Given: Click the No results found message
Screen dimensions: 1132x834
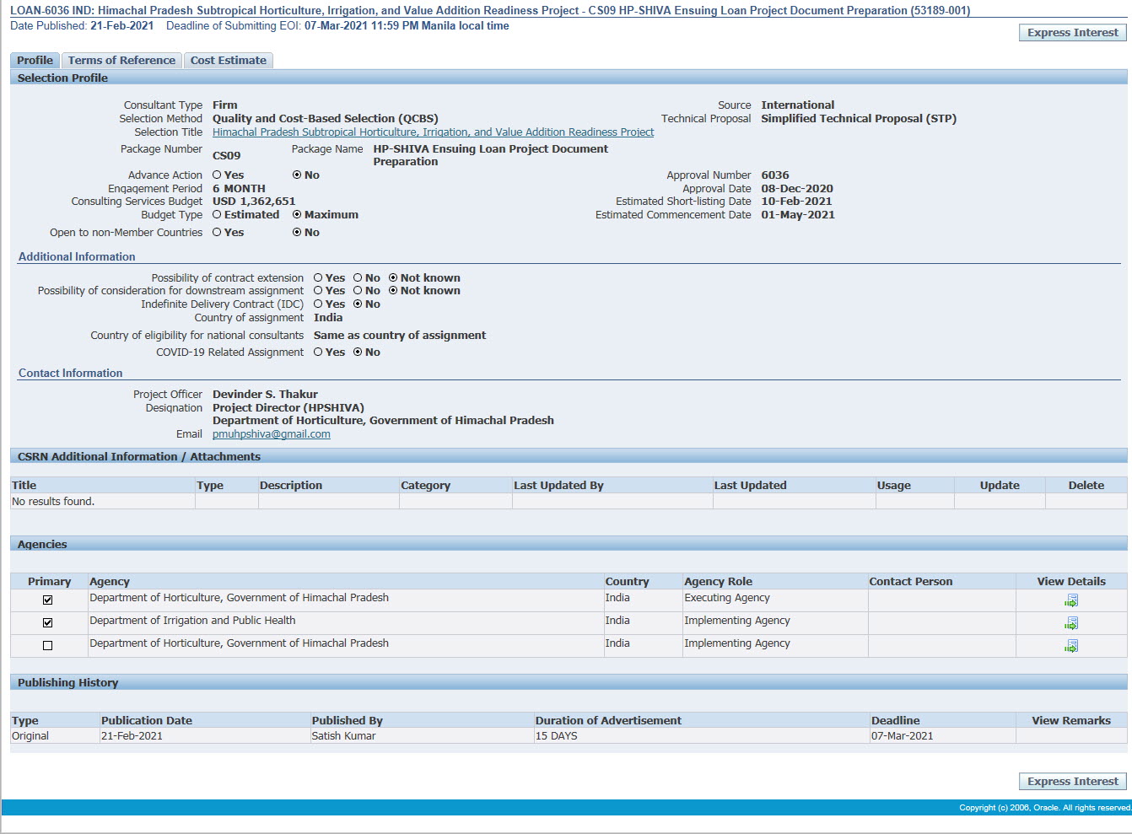Looking at the screenshot, I should pos(53,501).
